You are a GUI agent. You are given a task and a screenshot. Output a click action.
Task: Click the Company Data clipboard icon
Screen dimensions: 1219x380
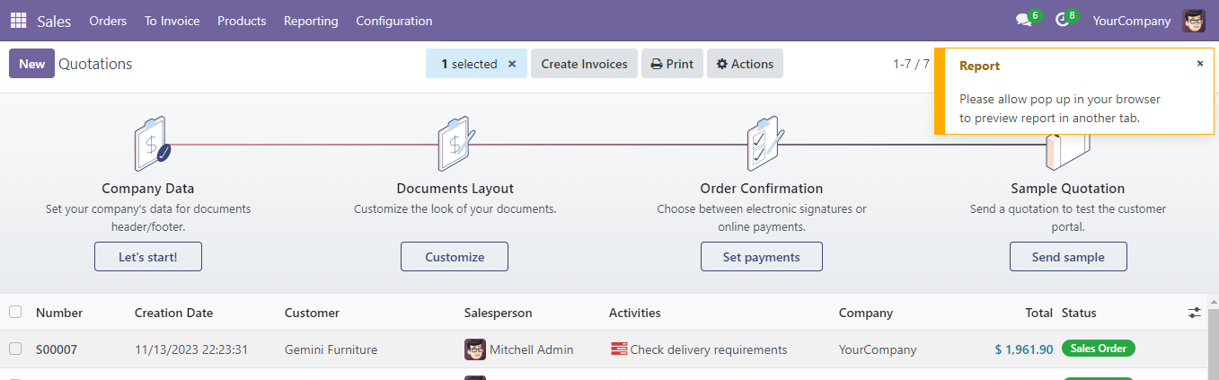[x=151, y=144]
